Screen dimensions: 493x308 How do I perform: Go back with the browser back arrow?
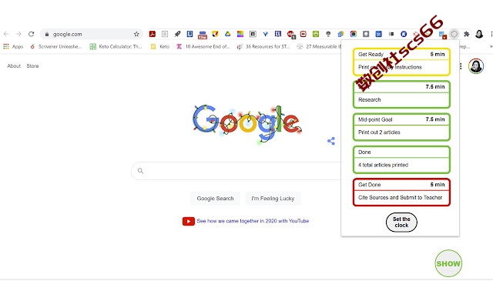click(x=6, y=34)
